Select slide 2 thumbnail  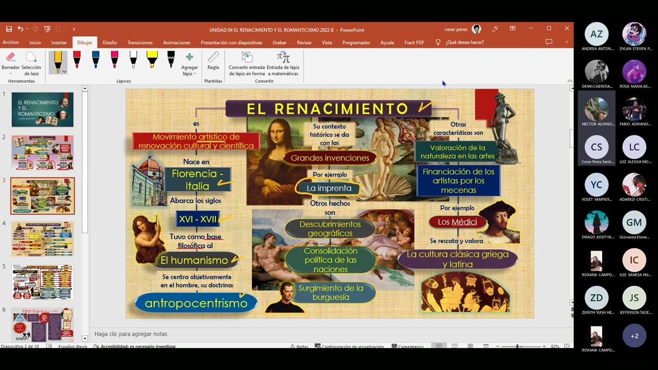pos(43,153)
